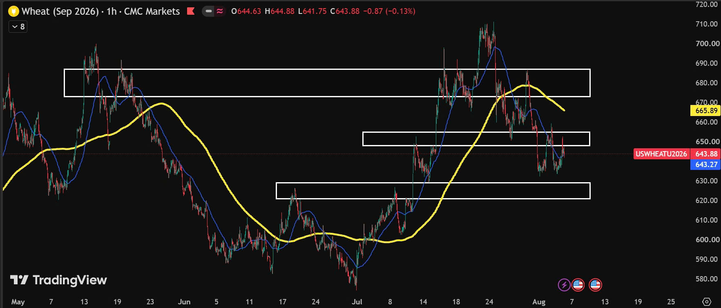Open the purple lightning bolt event icon
The width and height of the screenshot is (721, 308).
(564, 285)
